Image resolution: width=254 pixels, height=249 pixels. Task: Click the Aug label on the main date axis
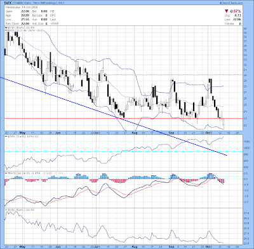(x=135, y=133)
